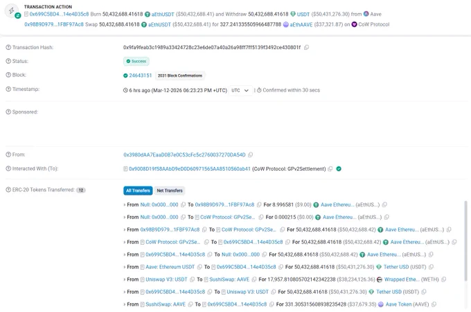
Task: Expand transfer row from 0x699C5BD4 to Null
Action: click(125, 254)
